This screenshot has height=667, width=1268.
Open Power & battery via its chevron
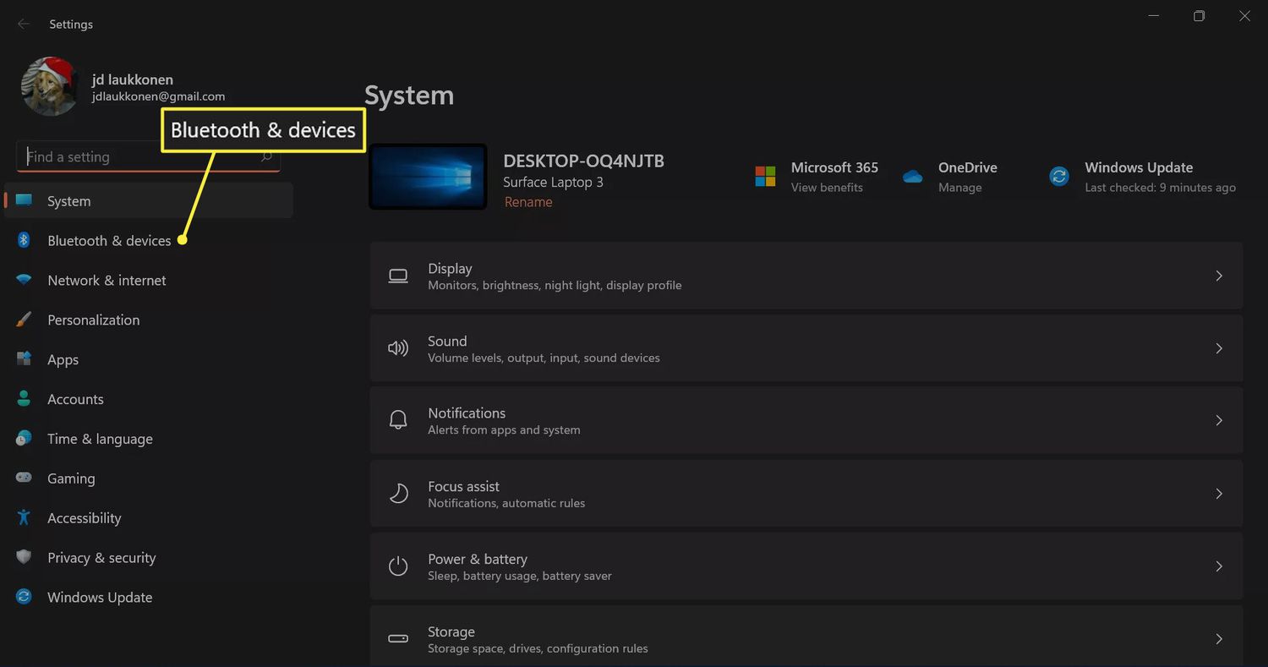click(x=1218, y=566)
